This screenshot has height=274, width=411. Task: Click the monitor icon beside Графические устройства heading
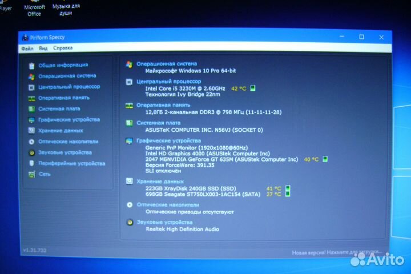[129, 142]
